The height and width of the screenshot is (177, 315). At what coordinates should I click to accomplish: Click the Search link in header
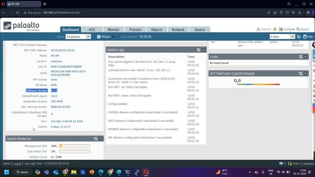[303, 29]
